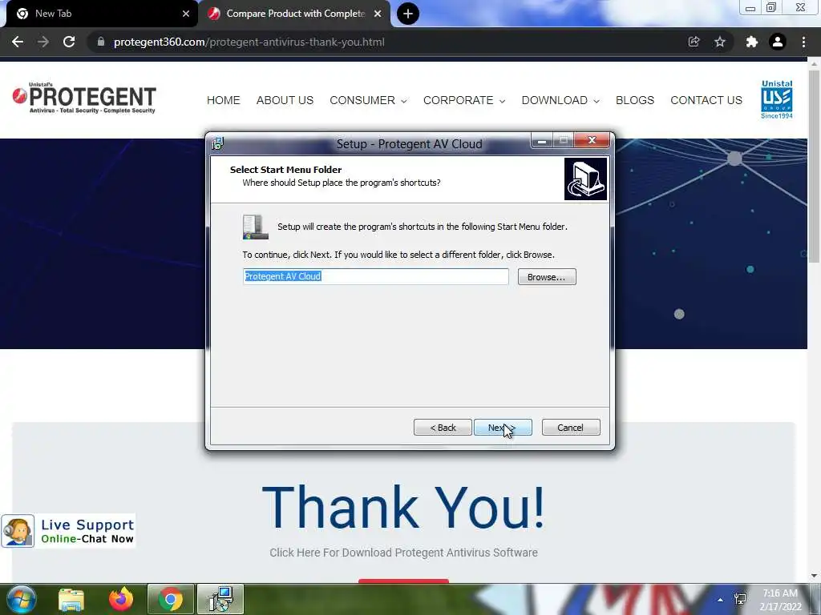Switch to the New Tab tab
This screenshot has width=821, height=615.
coord(99,14)
